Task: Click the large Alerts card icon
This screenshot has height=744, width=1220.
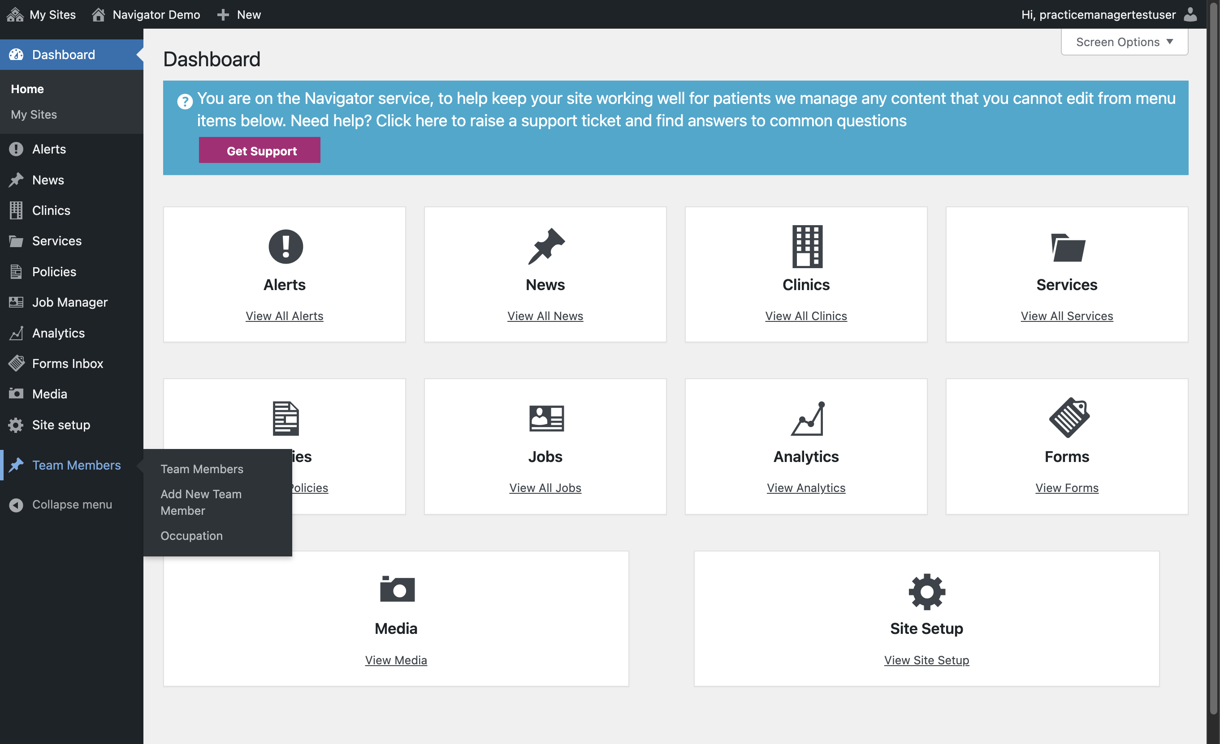Action: [286, 246]
